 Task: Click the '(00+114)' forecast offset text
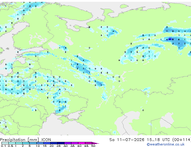click(181, 140)
